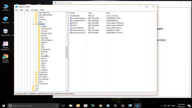Click the '0x00000409 (1033)' data cell
Image resolution: width=192 pixels, height=108 pixels.
113,18
